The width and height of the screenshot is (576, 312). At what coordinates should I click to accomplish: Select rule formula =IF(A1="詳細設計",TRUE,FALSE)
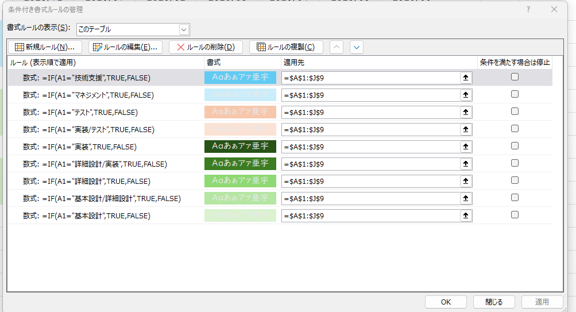[x=87, y=182]
